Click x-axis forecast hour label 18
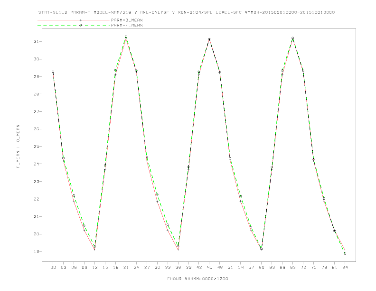 pyautogui.click(x=115, y=267)
